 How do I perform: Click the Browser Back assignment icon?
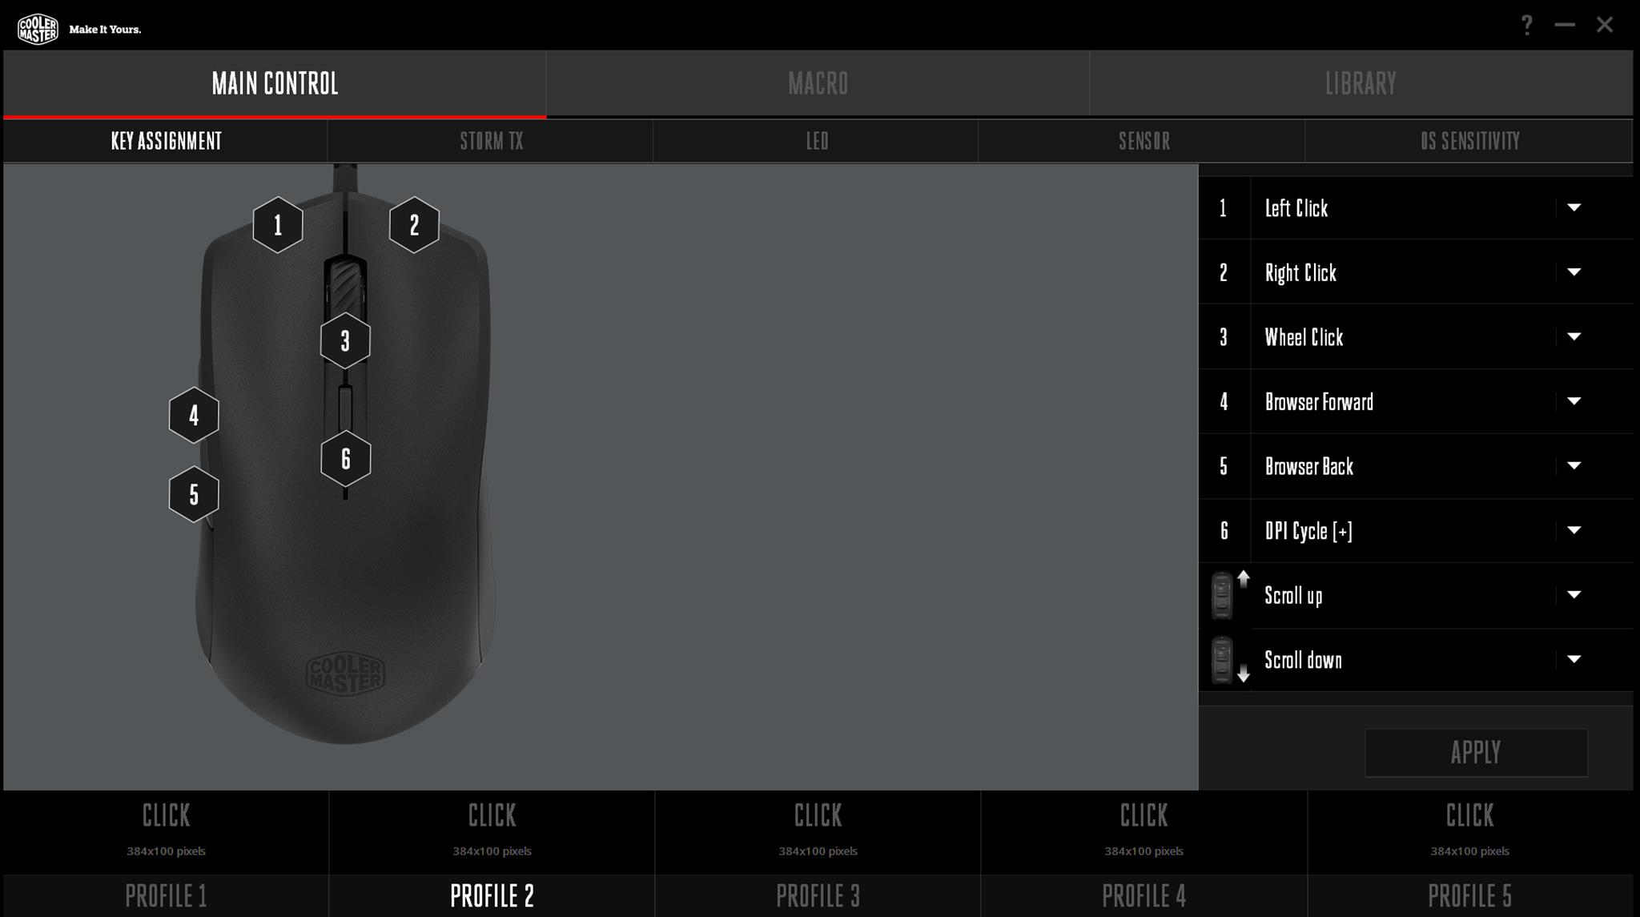(x=1224, y=466)
